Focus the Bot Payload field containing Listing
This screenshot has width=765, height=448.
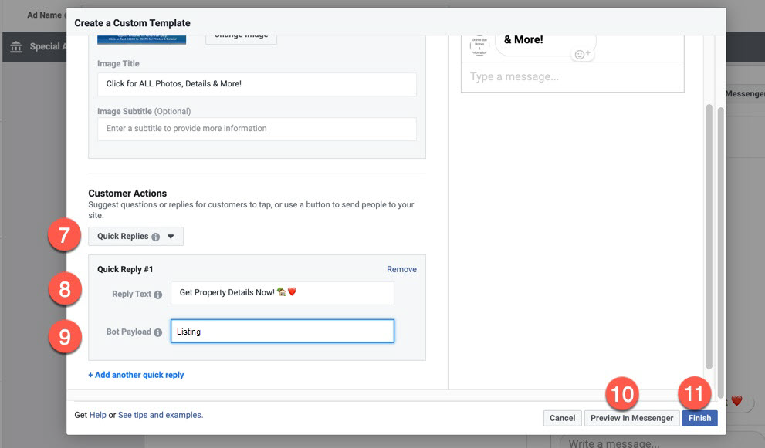(x=282, y=332)
